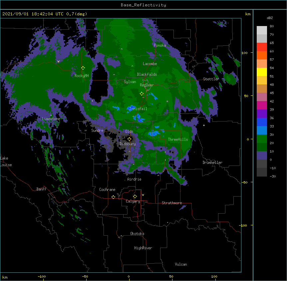Click the yellow radar marker above Didsbury
This screenshot has width=287, height=281.
130,139
